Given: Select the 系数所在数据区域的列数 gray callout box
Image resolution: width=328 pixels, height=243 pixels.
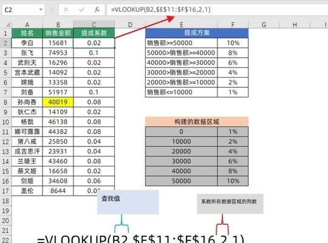Looking at the screenshot, I should pyautogui.click(x=230, y=204).
